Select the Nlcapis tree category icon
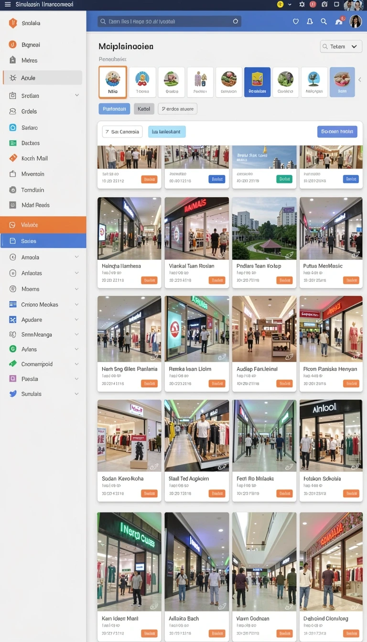 pos(314,82)
